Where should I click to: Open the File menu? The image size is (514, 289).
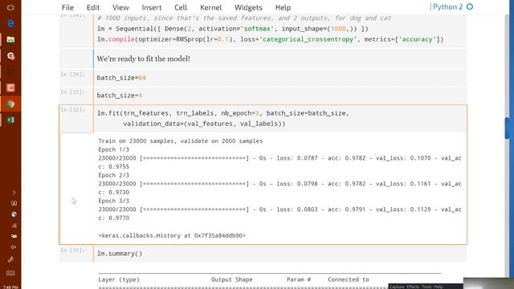click(x=67, y=7)
